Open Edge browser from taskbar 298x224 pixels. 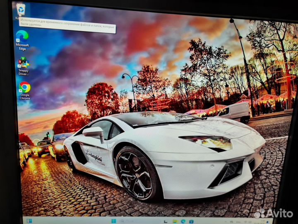pyautogui.click(x=183, y=222)
